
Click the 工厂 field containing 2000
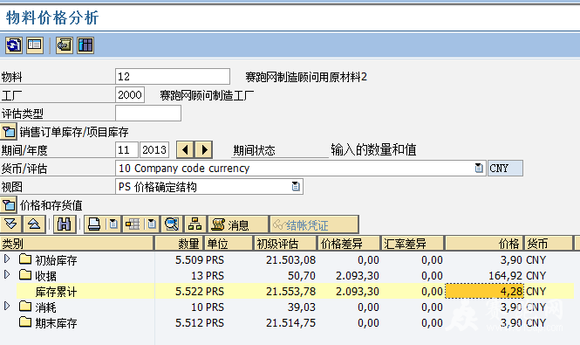pos(130,95)
